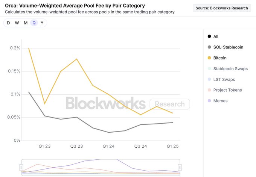Click the Stablecoin Swaps legend dot
Screen dimensions: 256x177
pyautogui.click(x=209, y=69)
